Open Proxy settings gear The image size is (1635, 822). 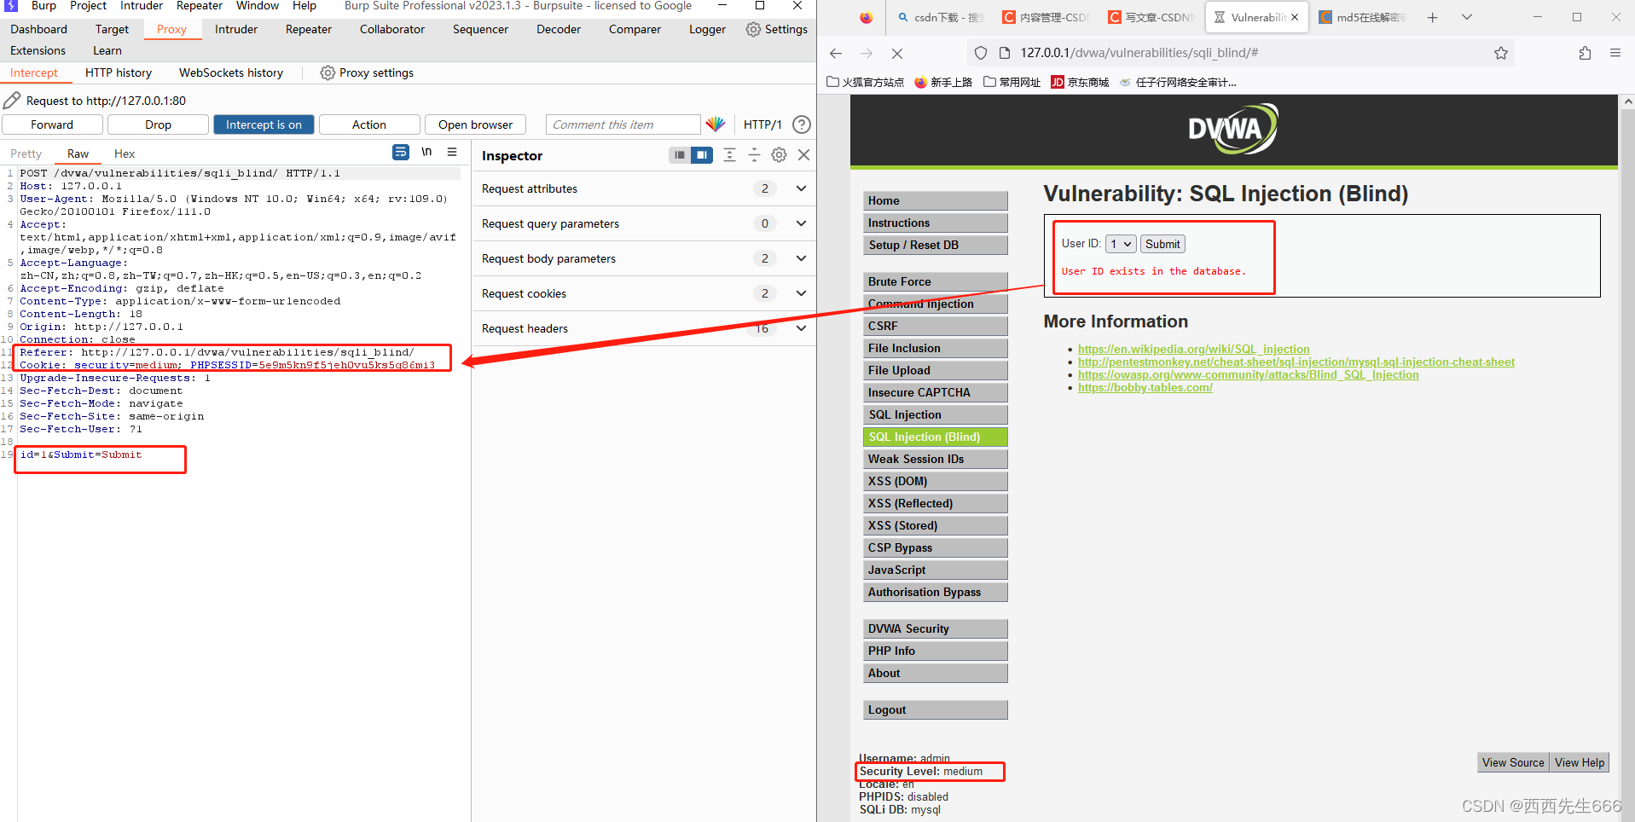tap(328, 72)
